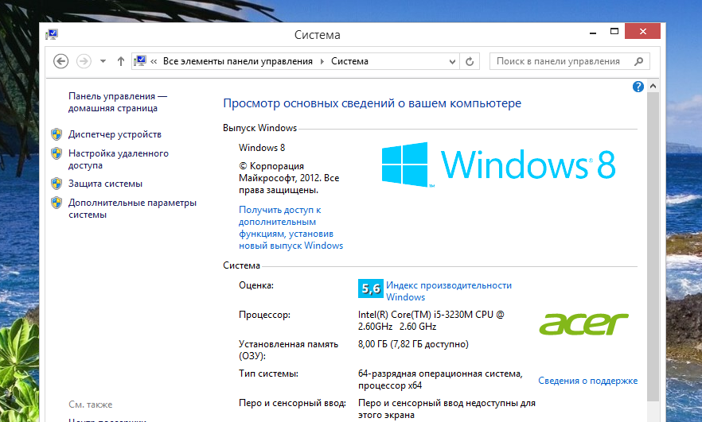702x422 pixels.
Task: Click Получить доступ к дополнительным функциям link
Action: pyautogui.click(x=291, y=227)
